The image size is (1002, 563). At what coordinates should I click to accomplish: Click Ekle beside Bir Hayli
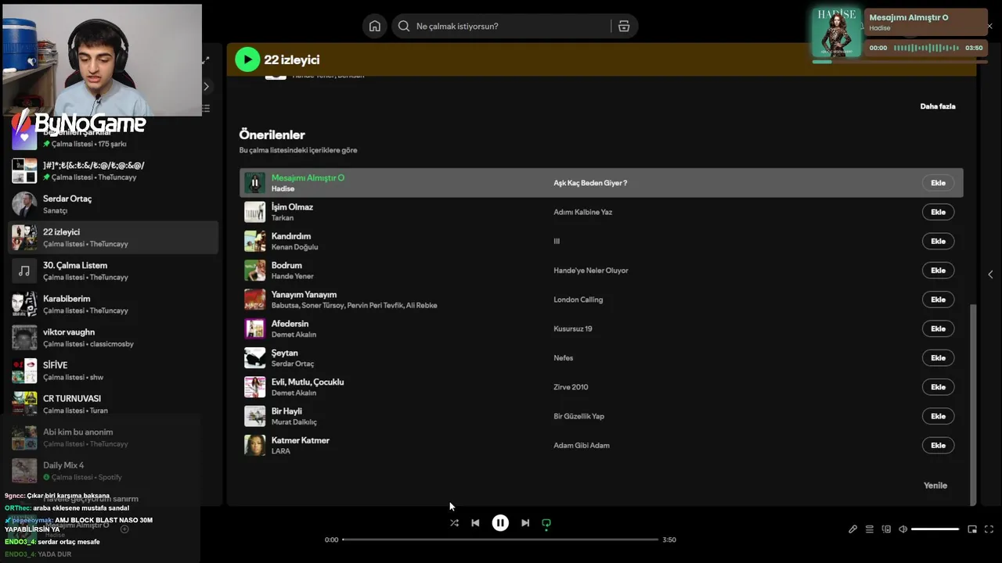point(938,416)
